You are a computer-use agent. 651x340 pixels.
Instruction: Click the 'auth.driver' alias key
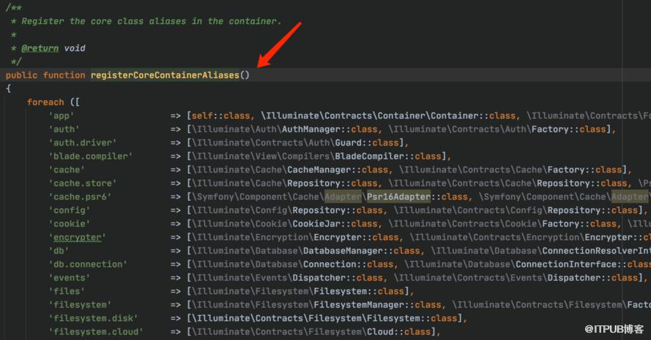(83, 143)
